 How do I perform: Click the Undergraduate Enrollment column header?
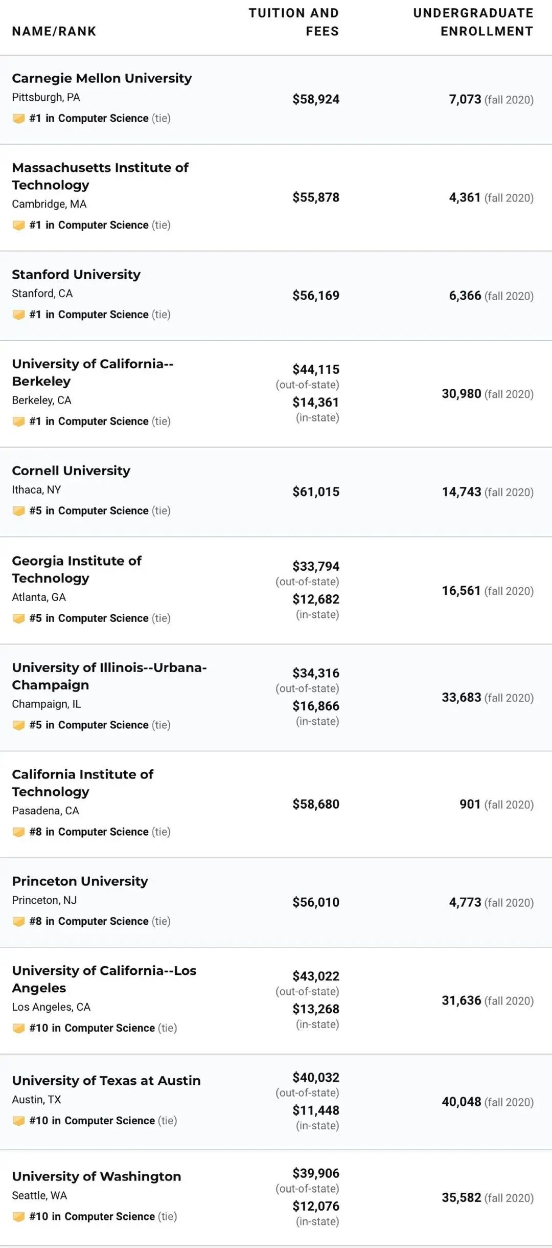click(473, 22)
